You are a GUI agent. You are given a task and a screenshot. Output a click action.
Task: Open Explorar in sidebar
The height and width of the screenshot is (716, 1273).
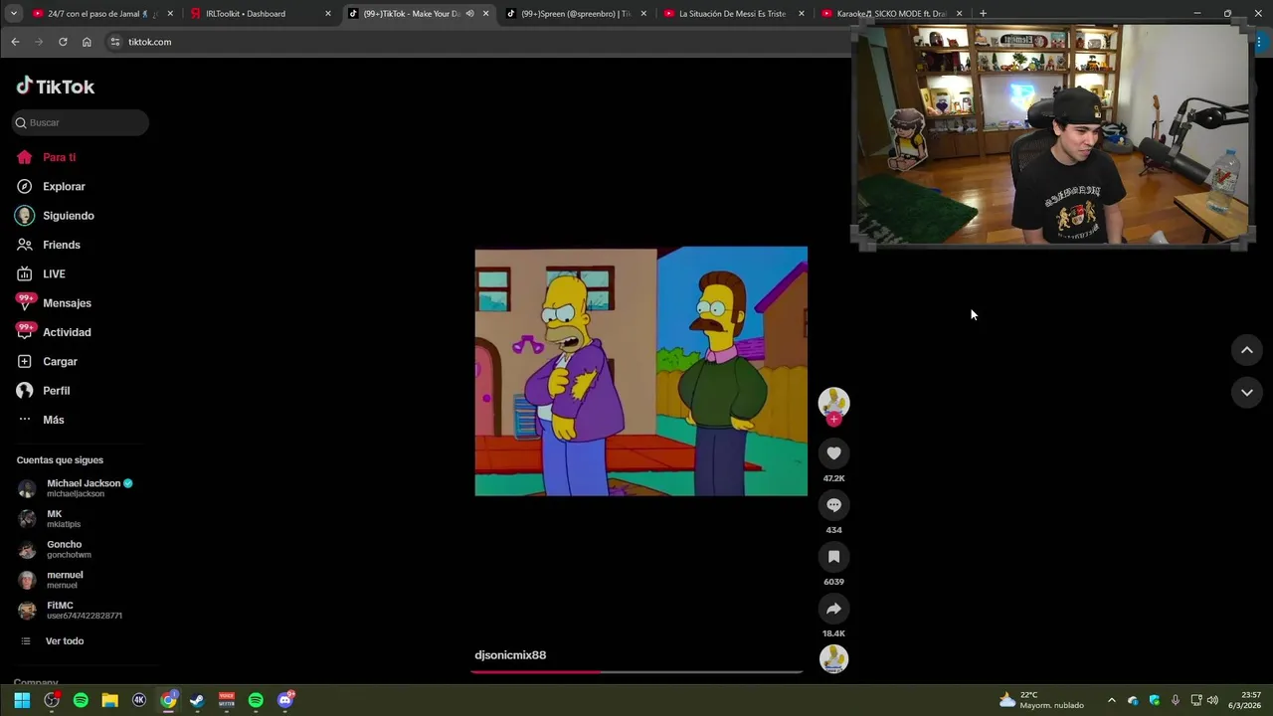(x=52, y=186)
